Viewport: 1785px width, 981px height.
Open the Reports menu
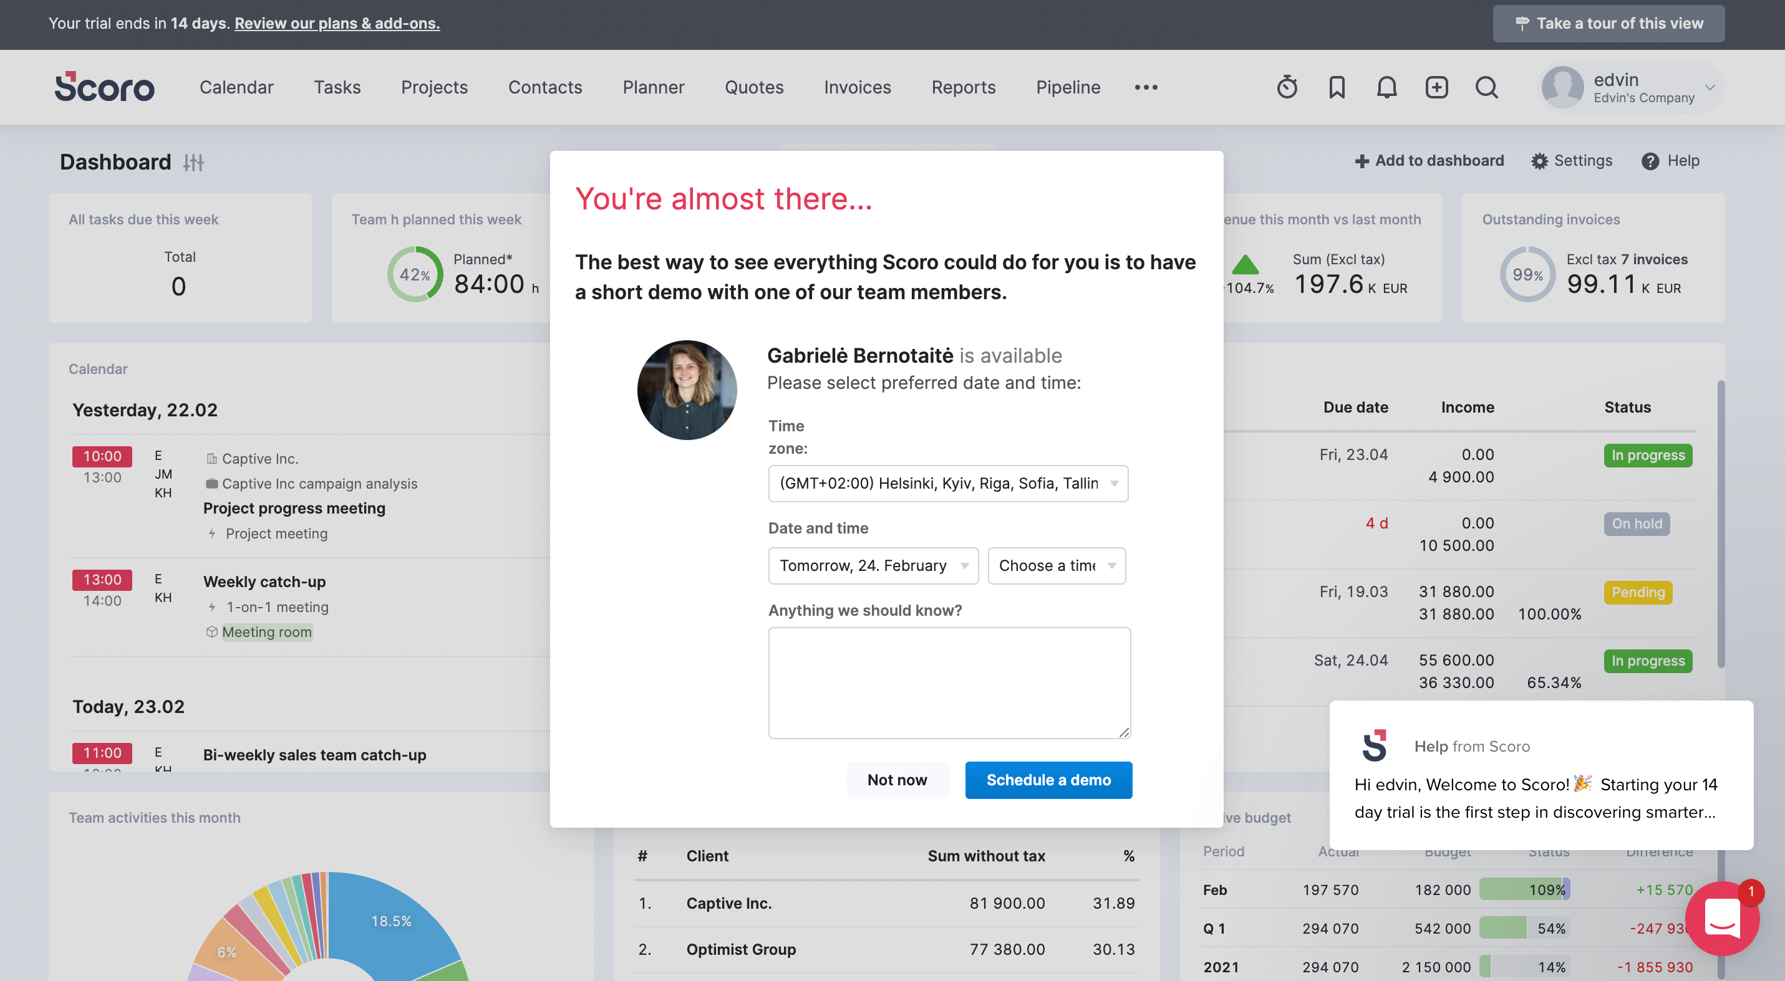(x=963, y=87)
